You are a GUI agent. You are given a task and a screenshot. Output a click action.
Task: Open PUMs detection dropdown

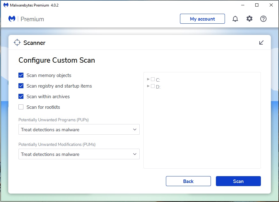pos(79,154)
